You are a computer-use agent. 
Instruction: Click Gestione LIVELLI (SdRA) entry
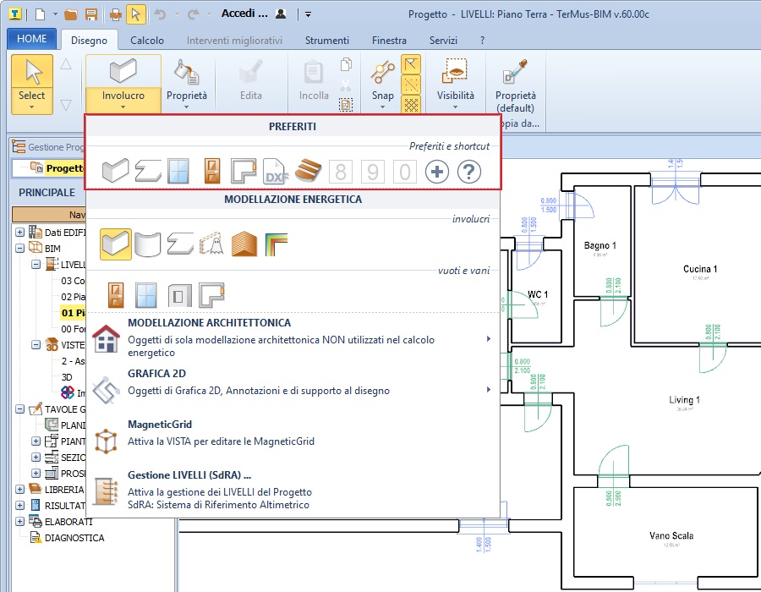coord(190,475)
